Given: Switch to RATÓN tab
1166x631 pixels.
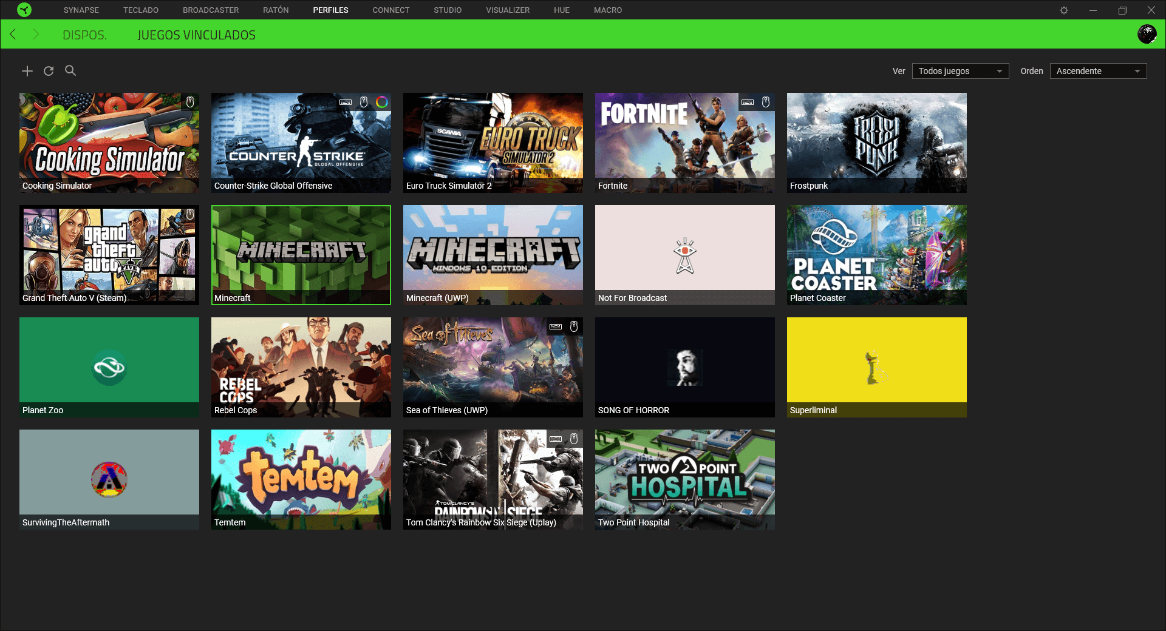Looking at the screenshot, I should 276,10.
